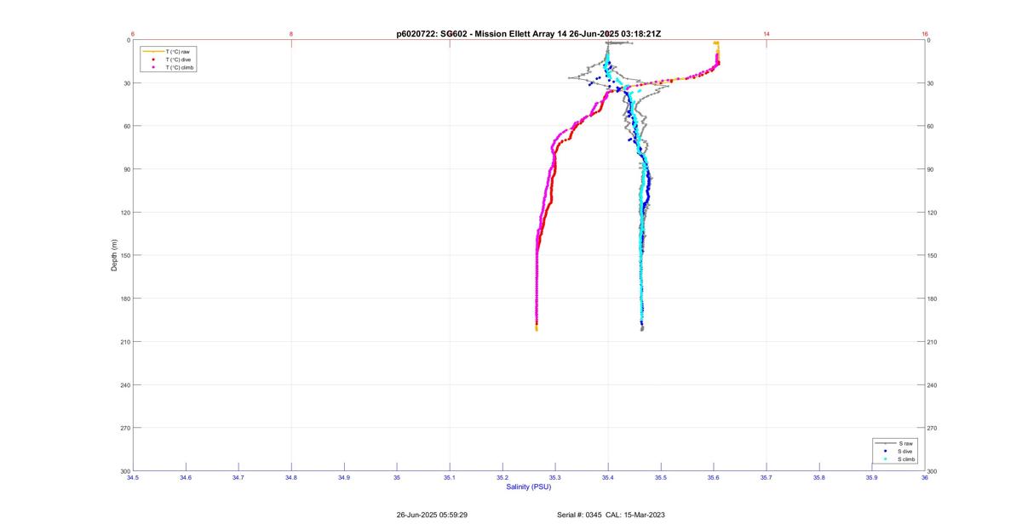Image resolution: width=1022 pixels, height=529 pixels.
Task: Click salinity tick label 35.3
Action: pyautogui.click(x=555, y=478)
